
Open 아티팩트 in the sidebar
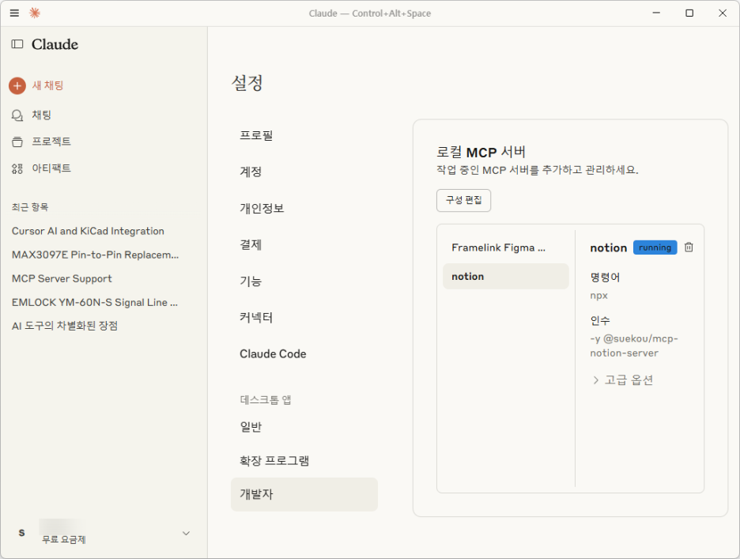[51, 168]
